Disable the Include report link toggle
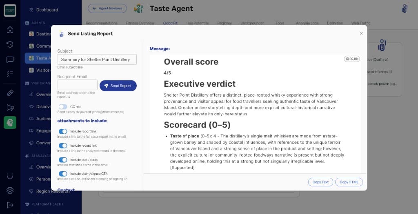418x214 pixels. (63, 132)
